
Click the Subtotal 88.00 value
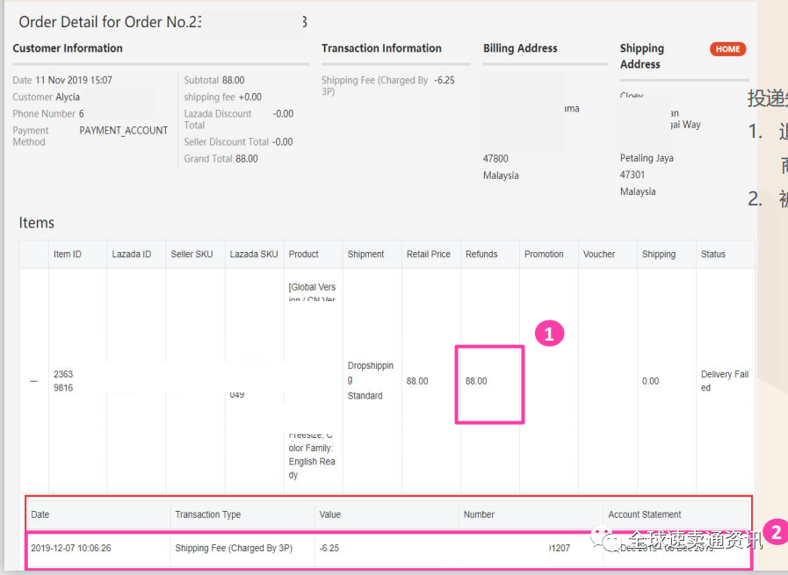coord(233,80)
